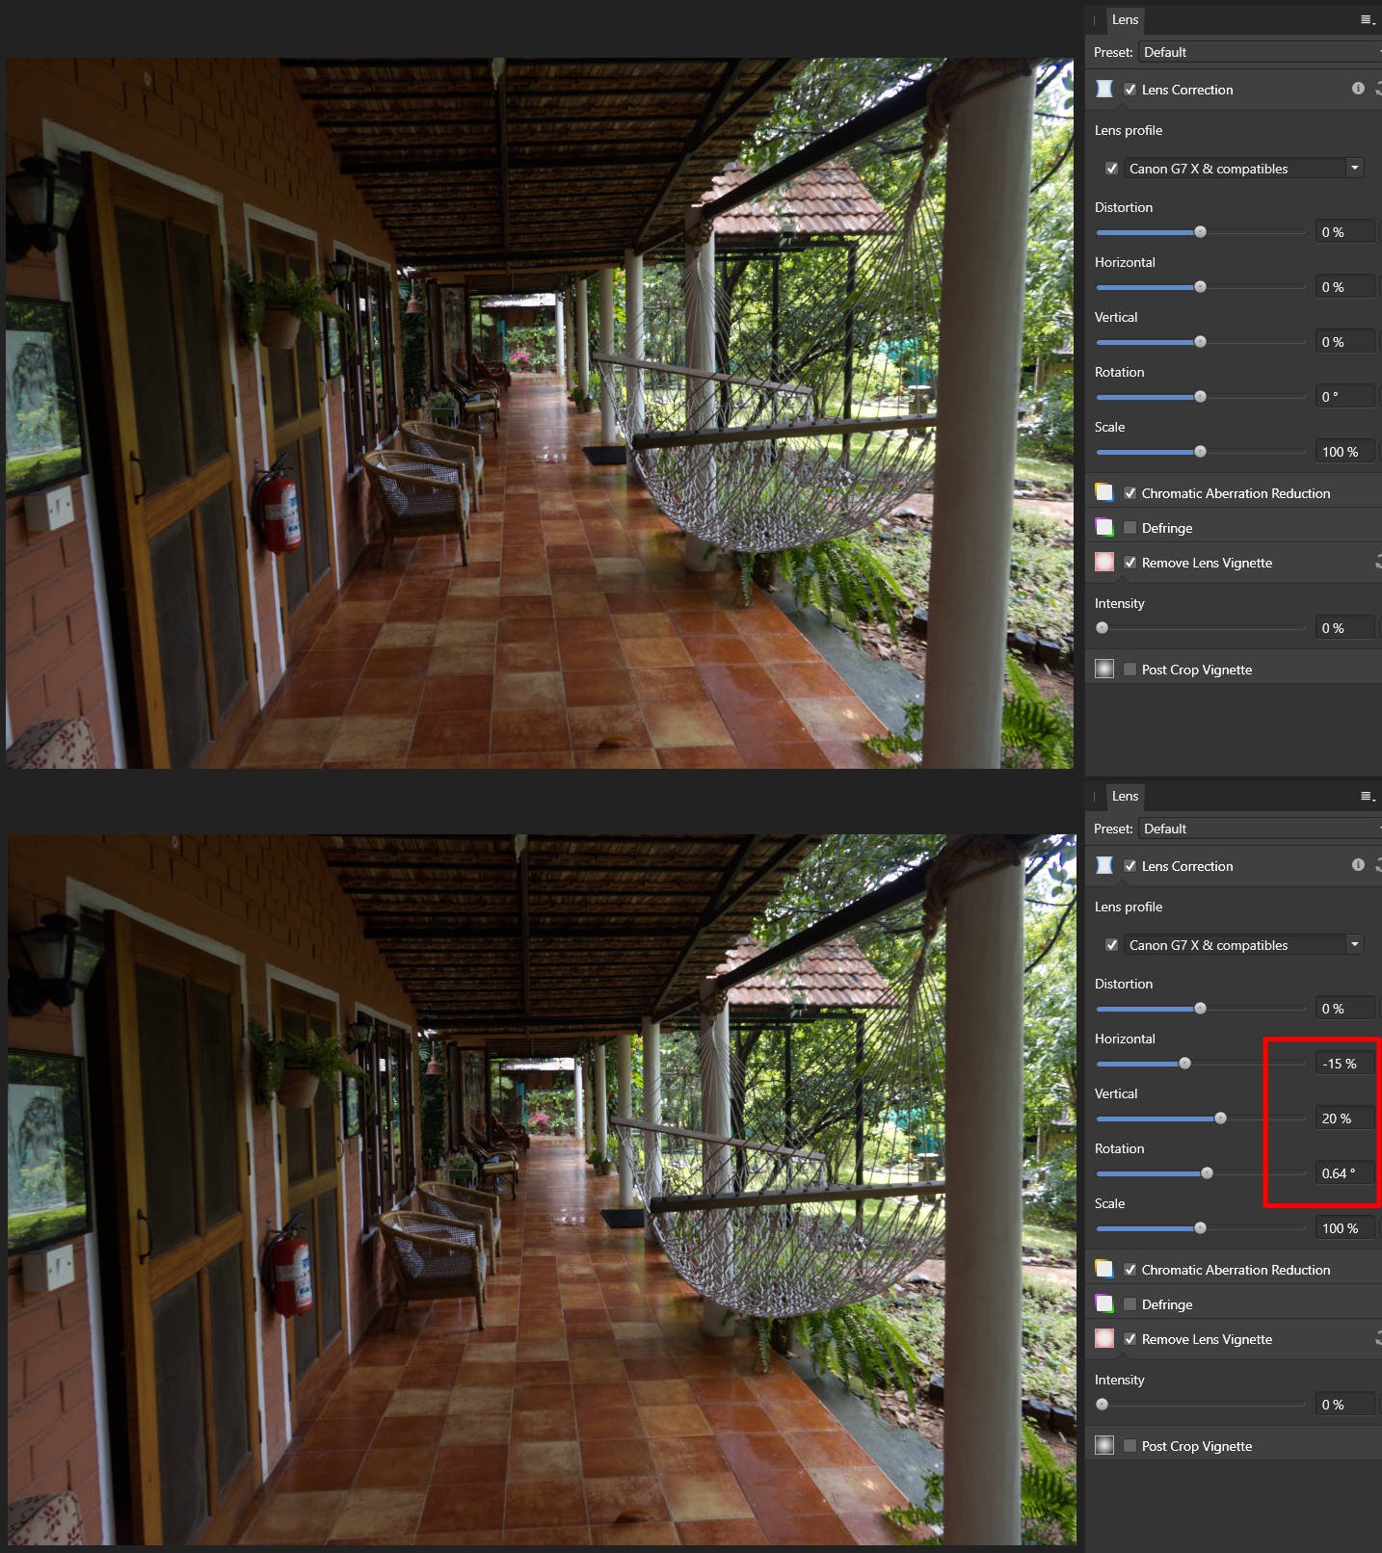Select the Lens tab in bottom panel
Image resolution: width=1382 pixels, height=1553 pixels.
1125,796
